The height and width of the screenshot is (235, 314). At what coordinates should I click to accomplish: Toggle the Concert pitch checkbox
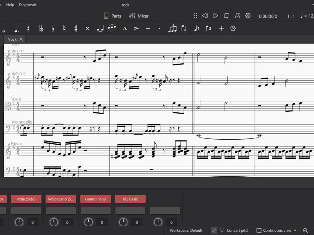coord(214,231)
